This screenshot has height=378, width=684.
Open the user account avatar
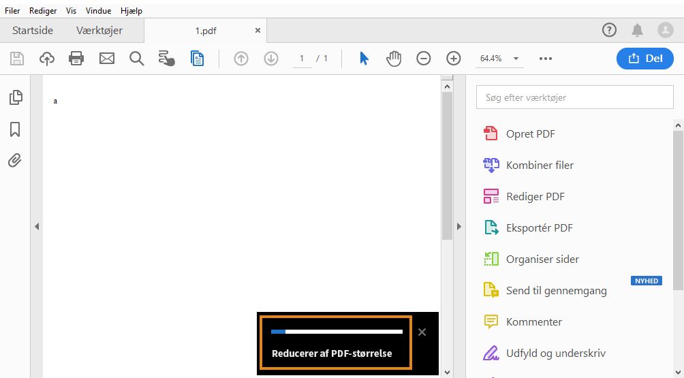coord(666,30)
